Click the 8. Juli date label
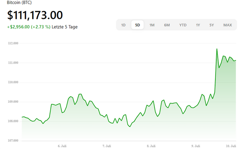Viewport: 241px width, 149px height. [x=151, y=146]
